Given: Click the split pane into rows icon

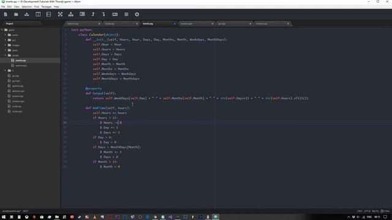Looking at the screenshot, I should coord(49,15).
